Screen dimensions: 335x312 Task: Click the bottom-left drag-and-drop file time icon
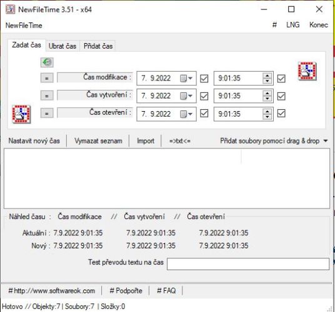[x=21, y=114]
